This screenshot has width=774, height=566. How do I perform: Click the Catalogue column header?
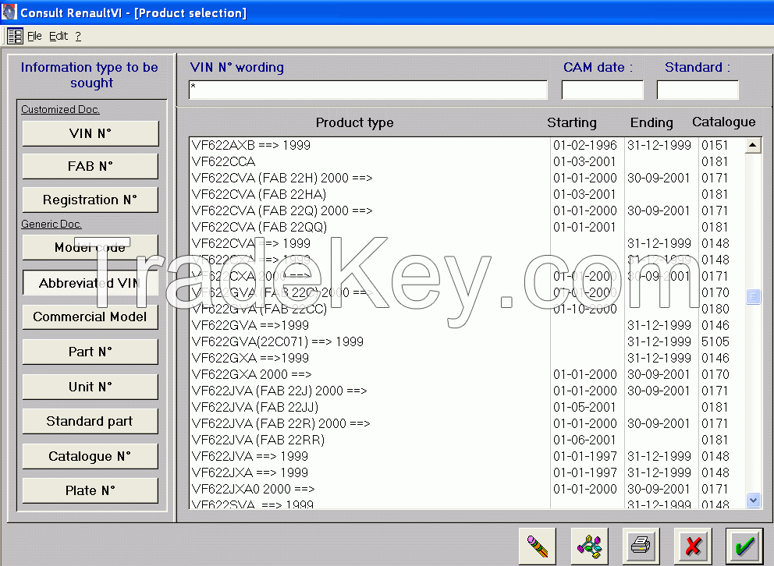723,122
